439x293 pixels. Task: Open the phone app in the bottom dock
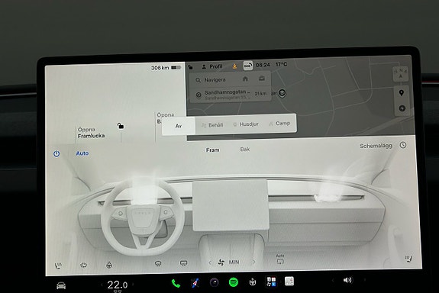pyautogui.click(x=176, y=284)
